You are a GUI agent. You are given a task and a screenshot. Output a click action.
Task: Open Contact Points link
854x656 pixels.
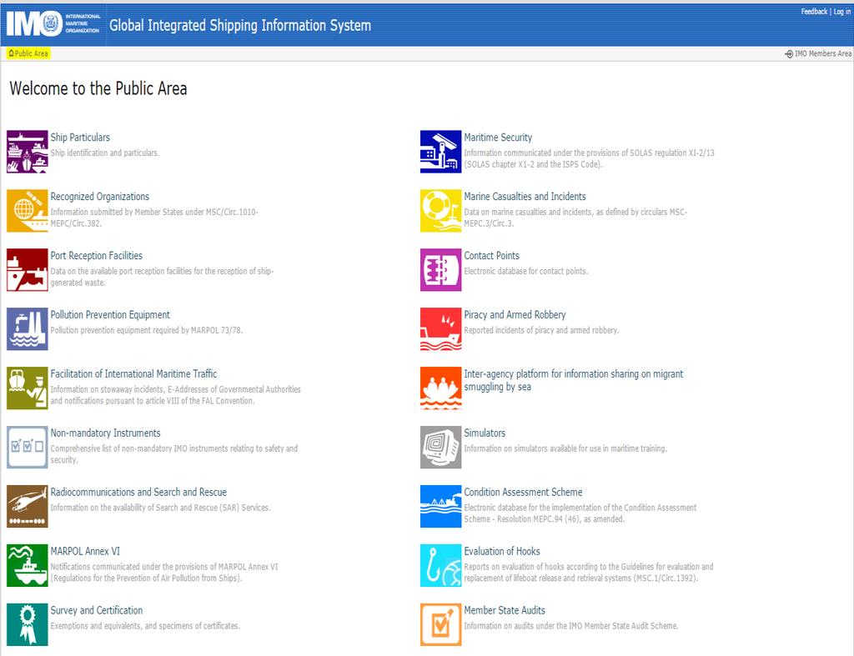pyautogui.click(x=491, y=256)
